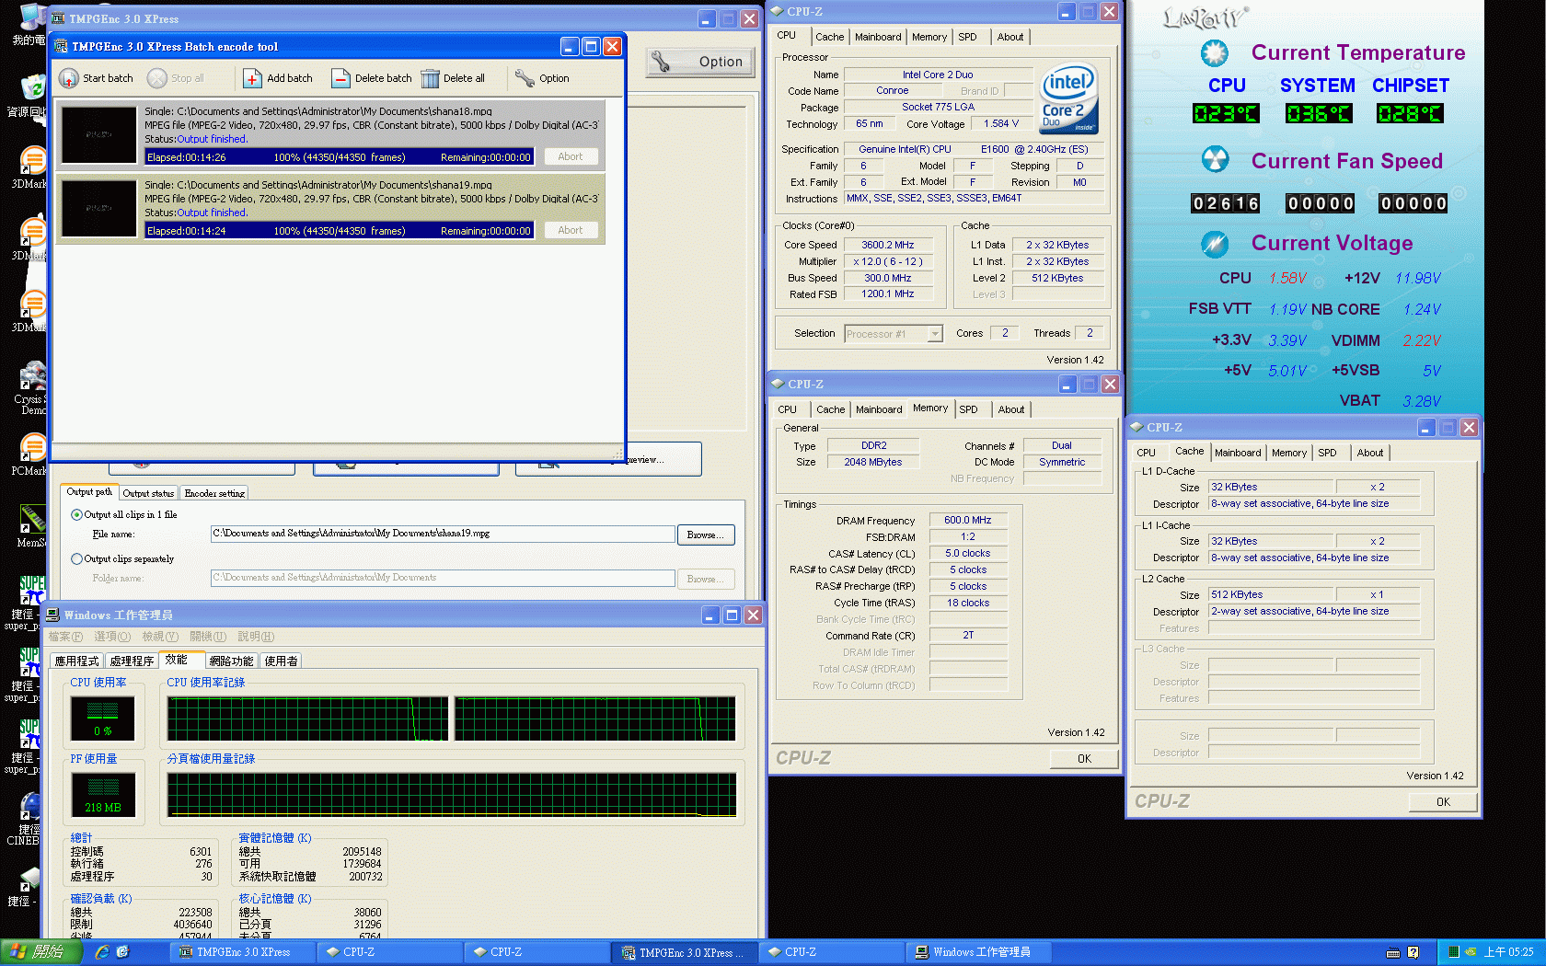
Task: Click the LanParty logo
Action: tap(1206, 17)
